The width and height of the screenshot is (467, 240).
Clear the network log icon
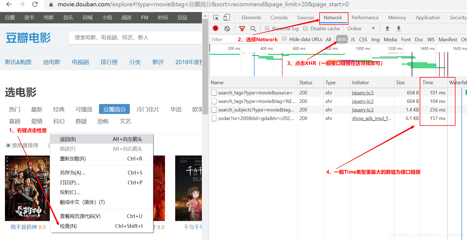point(227,29)
